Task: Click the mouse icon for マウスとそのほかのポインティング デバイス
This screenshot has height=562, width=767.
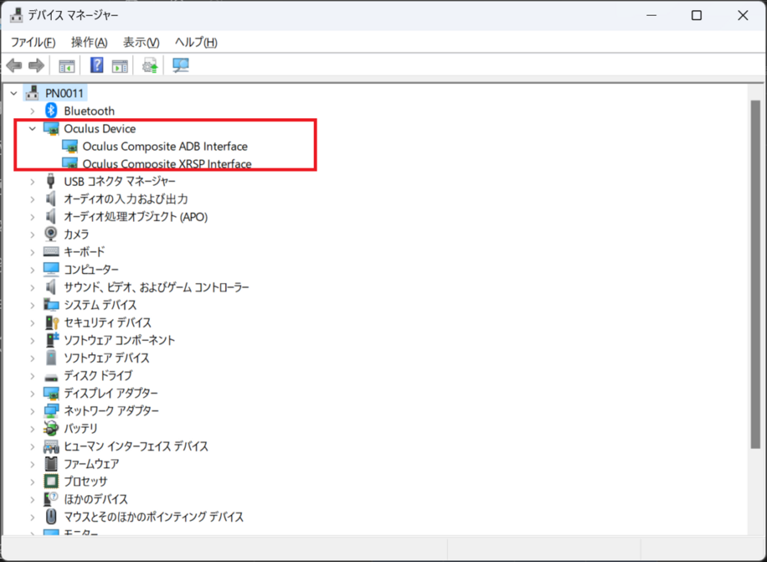Action: [51, 516]
